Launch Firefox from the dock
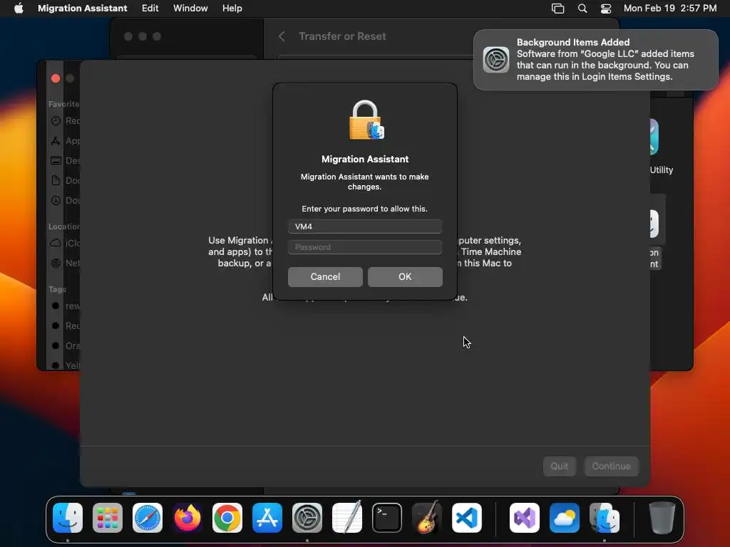730x547 pixels. [187, 518]
